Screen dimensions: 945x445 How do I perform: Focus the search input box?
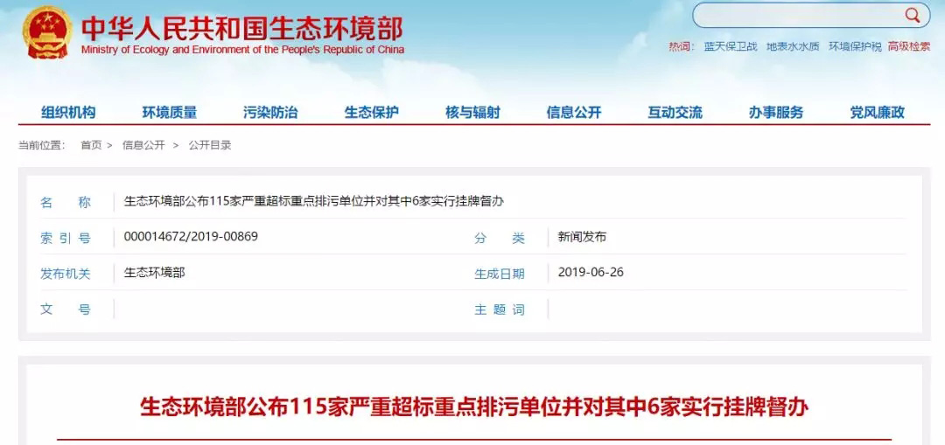tap(796, 16)
